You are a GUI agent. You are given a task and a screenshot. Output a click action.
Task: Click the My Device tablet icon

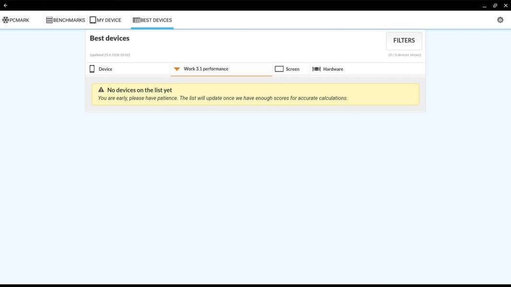[93, 20]
